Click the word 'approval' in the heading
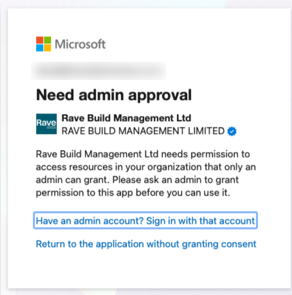 click(x=161, y=95)
